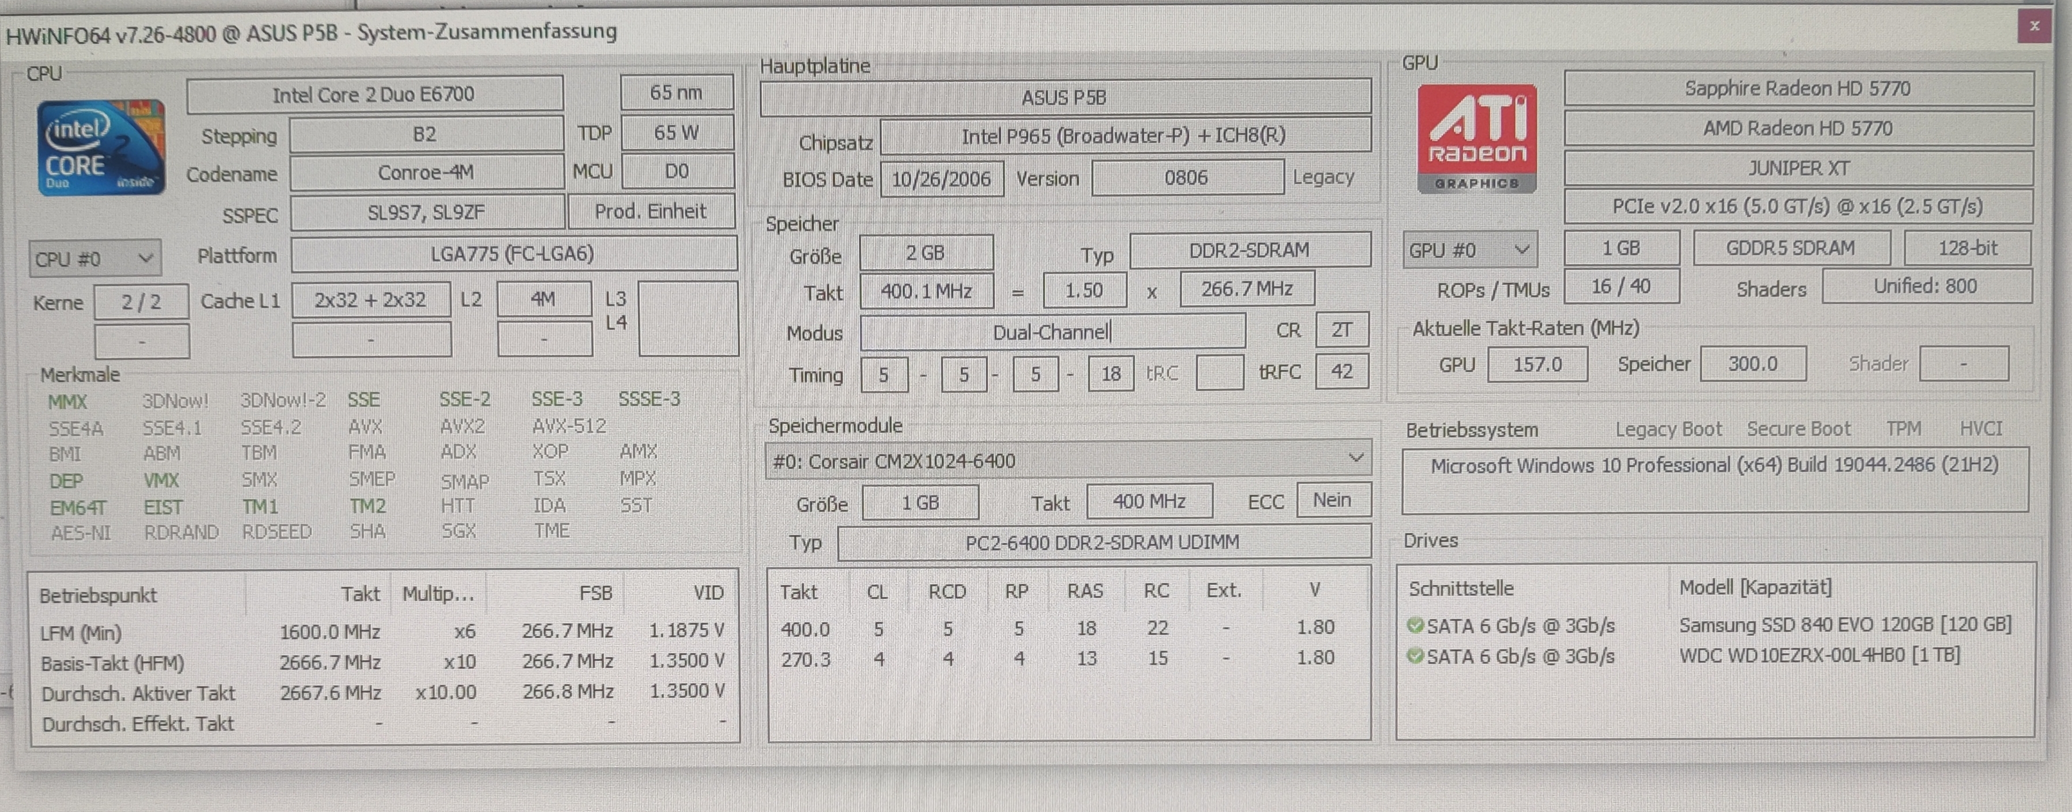2072x812 pixels.
Task: Click the Legacy Boot indicator label
Action: (1668, 429)
